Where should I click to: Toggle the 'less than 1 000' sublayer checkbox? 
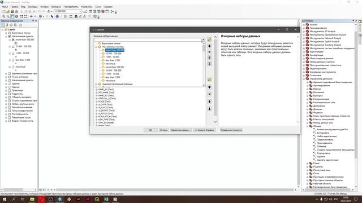[x=13, y=60]
